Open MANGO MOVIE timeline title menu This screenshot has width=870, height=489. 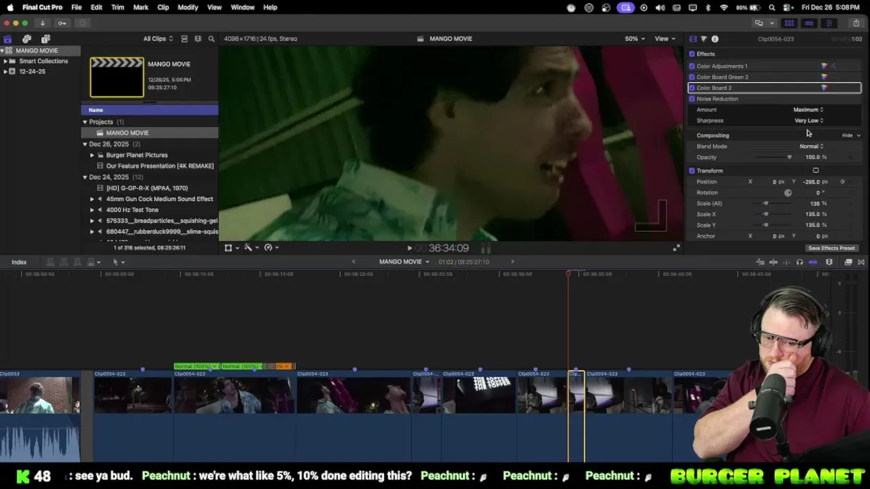(x=404, y=262)
